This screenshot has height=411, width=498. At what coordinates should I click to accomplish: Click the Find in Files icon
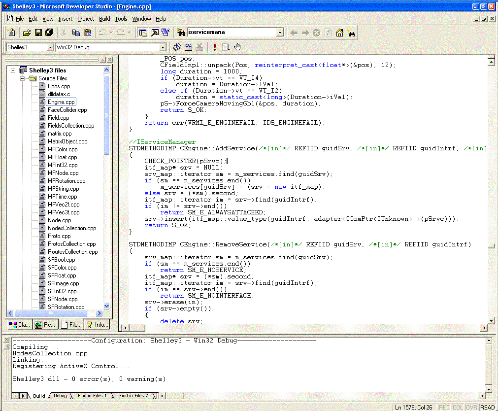click(x=181, y=33)
